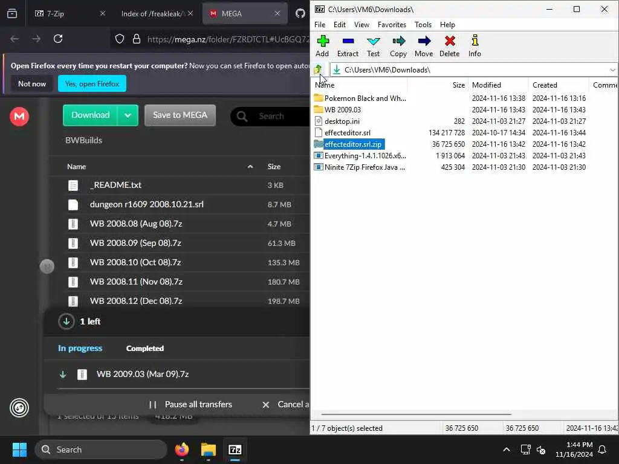Screen dimensions: 619x464
Task: Open the Help menu in 7-Zip
Action: tap(447, 24)
